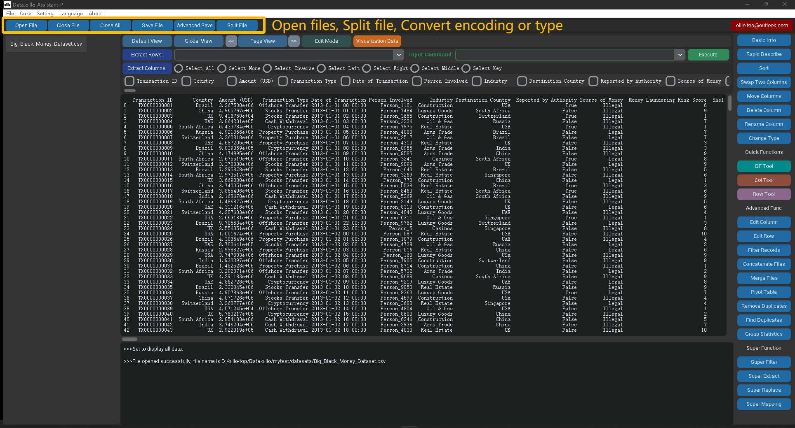Viewport: 795px width, 428px height.
Task: Check the Date of Transaction checkbox
Action: (x=345, y=81)
